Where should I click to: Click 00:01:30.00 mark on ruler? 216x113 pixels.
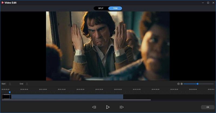point(62,89)
